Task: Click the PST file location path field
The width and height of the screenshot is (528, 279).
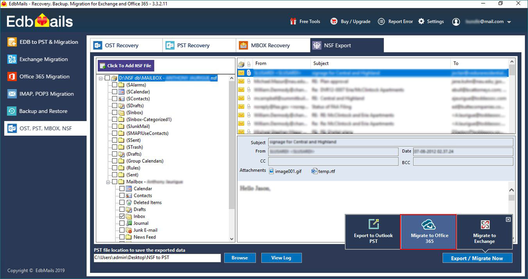Action: point(157,258)
